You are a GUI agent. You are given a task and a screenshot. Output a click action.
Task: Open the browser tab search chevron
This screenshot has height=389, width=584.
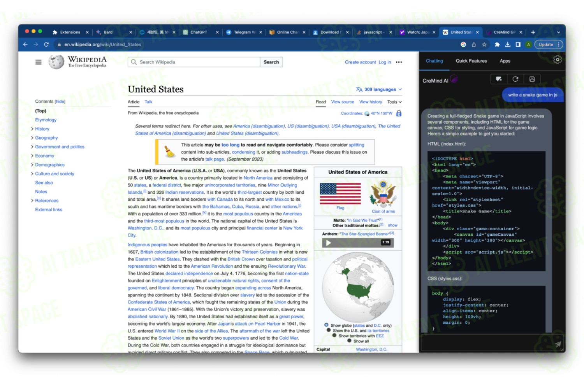point(558,32)
